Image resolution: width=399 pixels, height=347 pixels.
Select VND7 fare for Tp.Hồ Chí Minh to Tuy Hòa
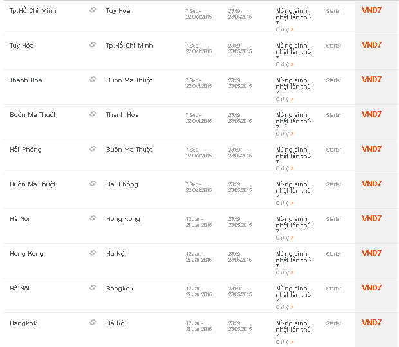point(371,10)
